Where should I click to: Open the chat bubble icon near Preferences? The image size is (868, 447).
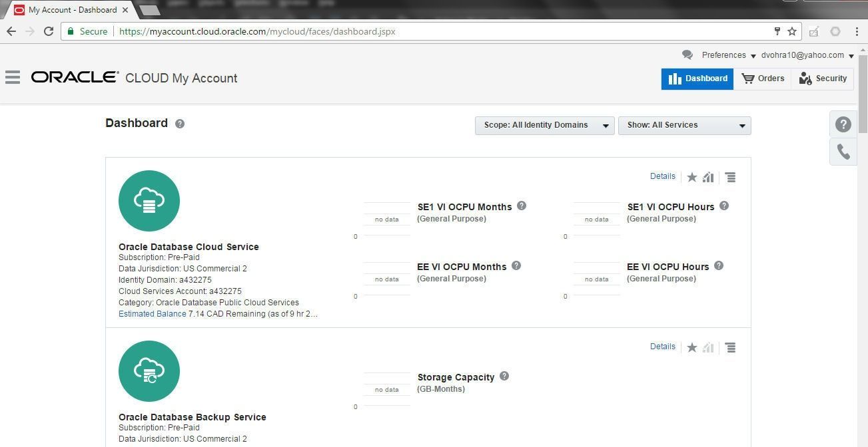click(687, 55)
